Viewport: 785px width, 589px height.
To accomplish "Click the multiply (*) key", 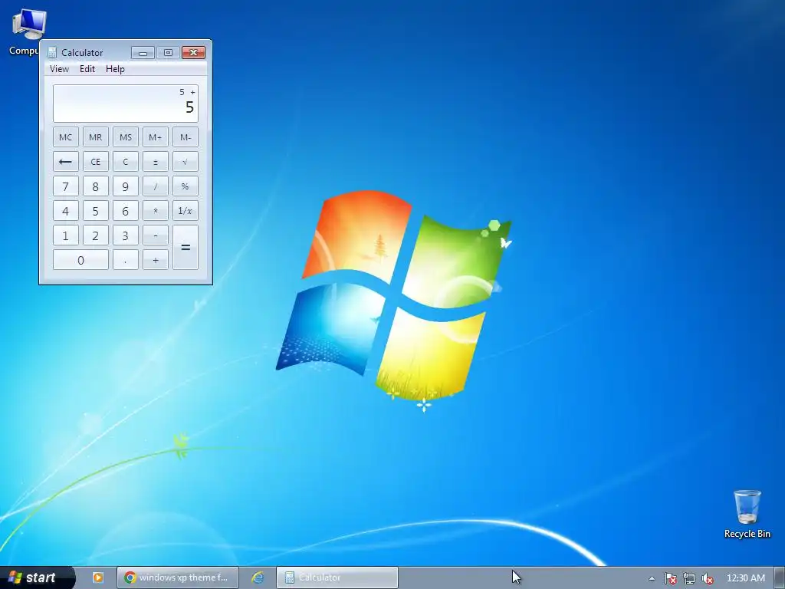I will click(x=155, y=211).
